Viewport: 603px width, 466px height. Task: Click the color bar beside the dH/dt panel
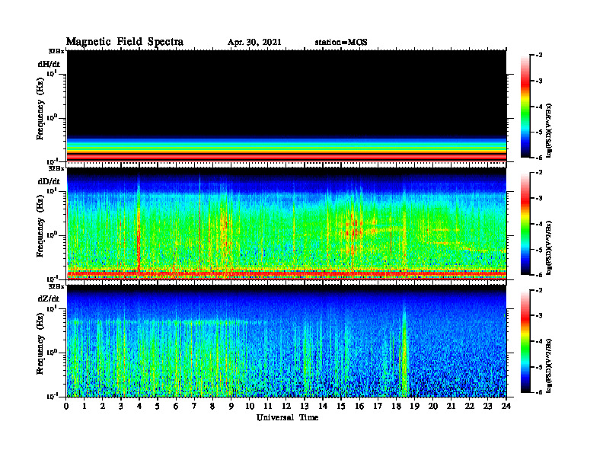525,107
